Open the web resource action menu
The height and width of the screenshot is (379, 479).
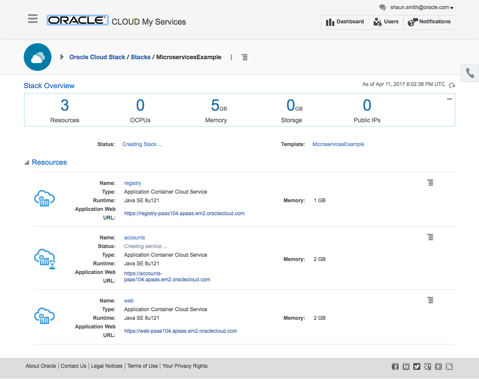point(430,300)
